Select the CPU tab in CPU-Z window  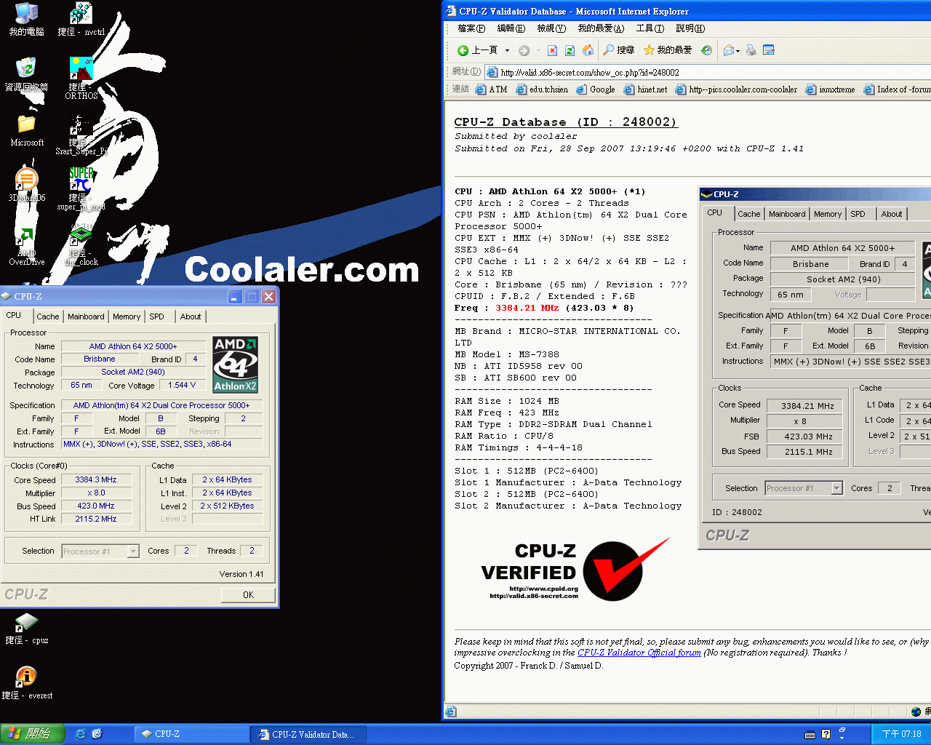(x=14, y=315)
